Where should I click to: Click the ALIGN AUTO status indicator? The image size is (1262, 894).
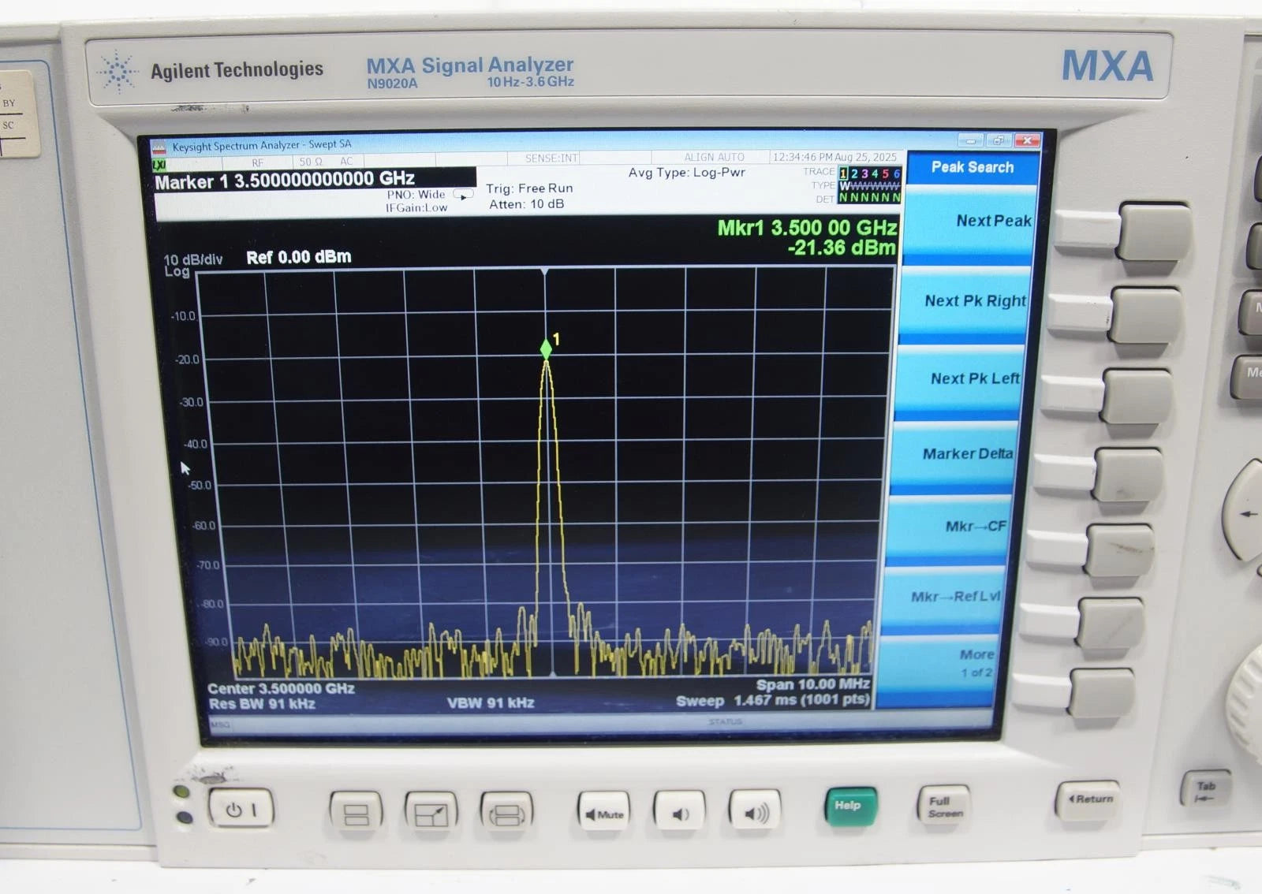[x=714, y=158]
